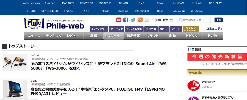
Task: Select the ホビー category tab
Action: click(x=163, y=29)
